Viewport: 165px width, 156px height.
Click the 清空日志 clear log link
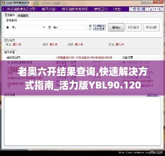click(153, 95)
